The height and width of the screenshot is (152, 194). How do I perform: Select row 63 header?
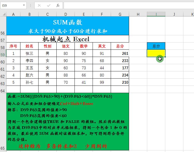[3, 82]
